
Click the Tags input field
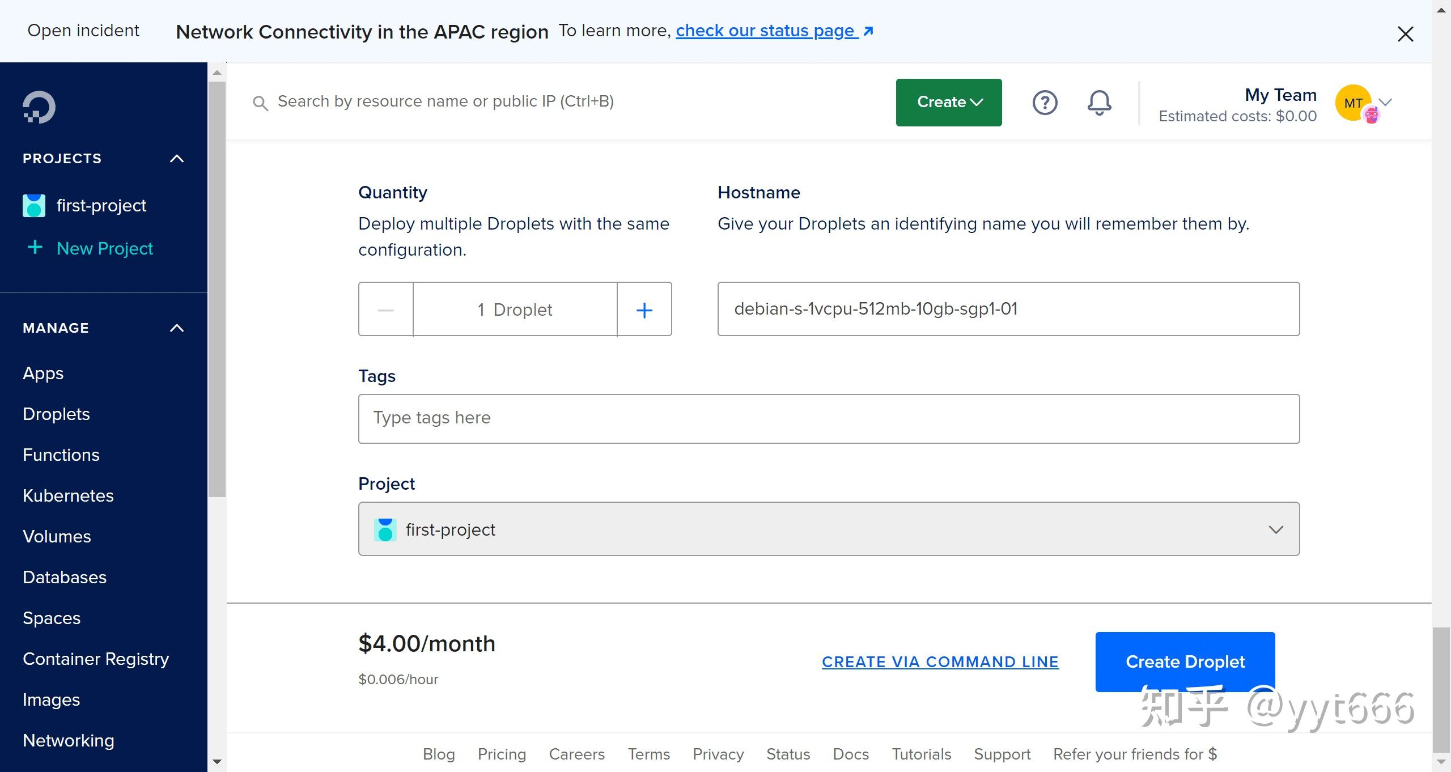pos(829,418)
